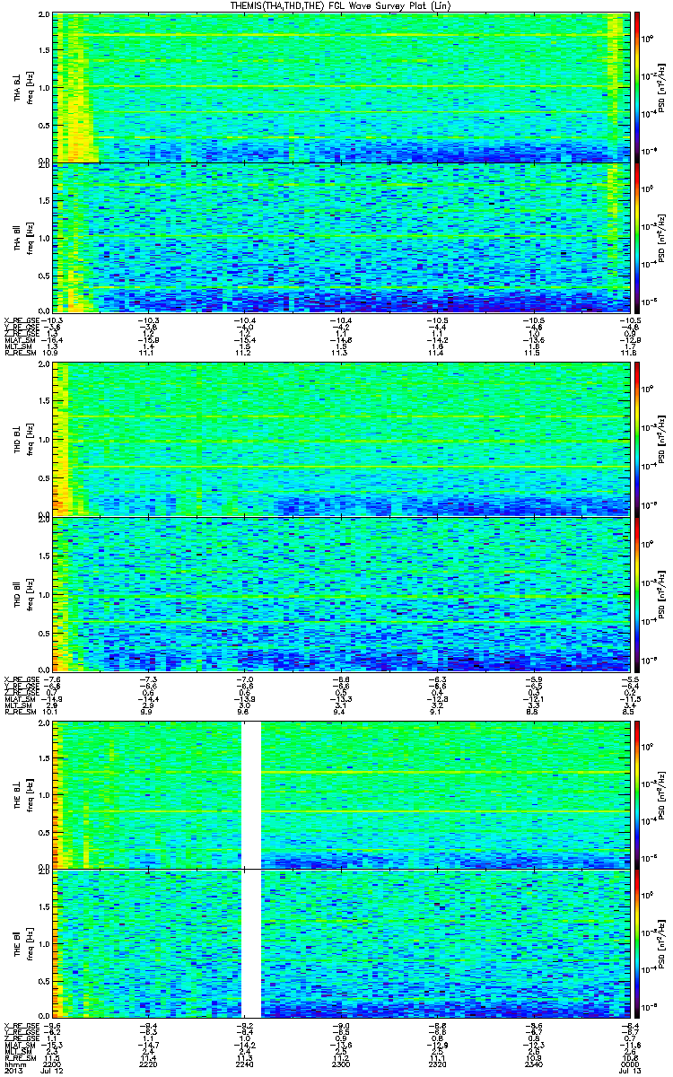This screenshot has height=1077, width=673.
Task: Select the THD B-perpendicular spectrogram panel
Action: (340, 439)
